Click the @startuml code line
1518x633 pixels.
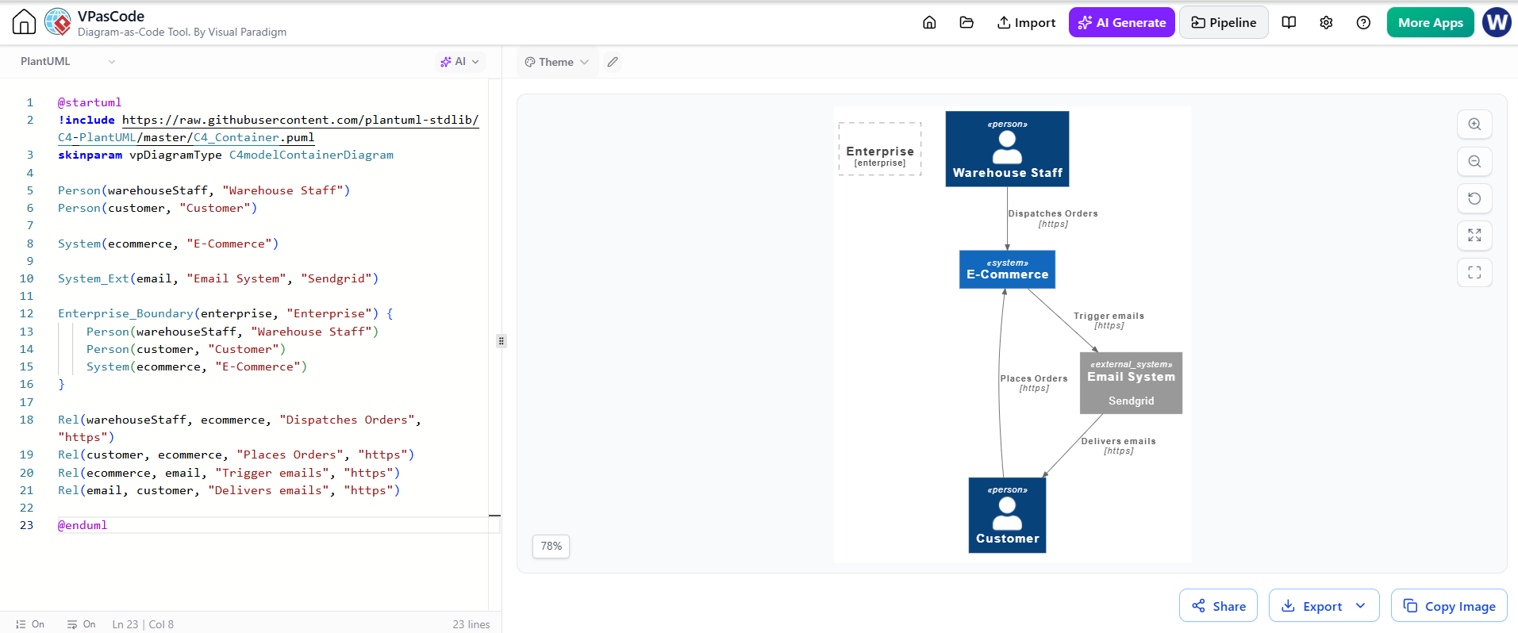tap(90, 102)
